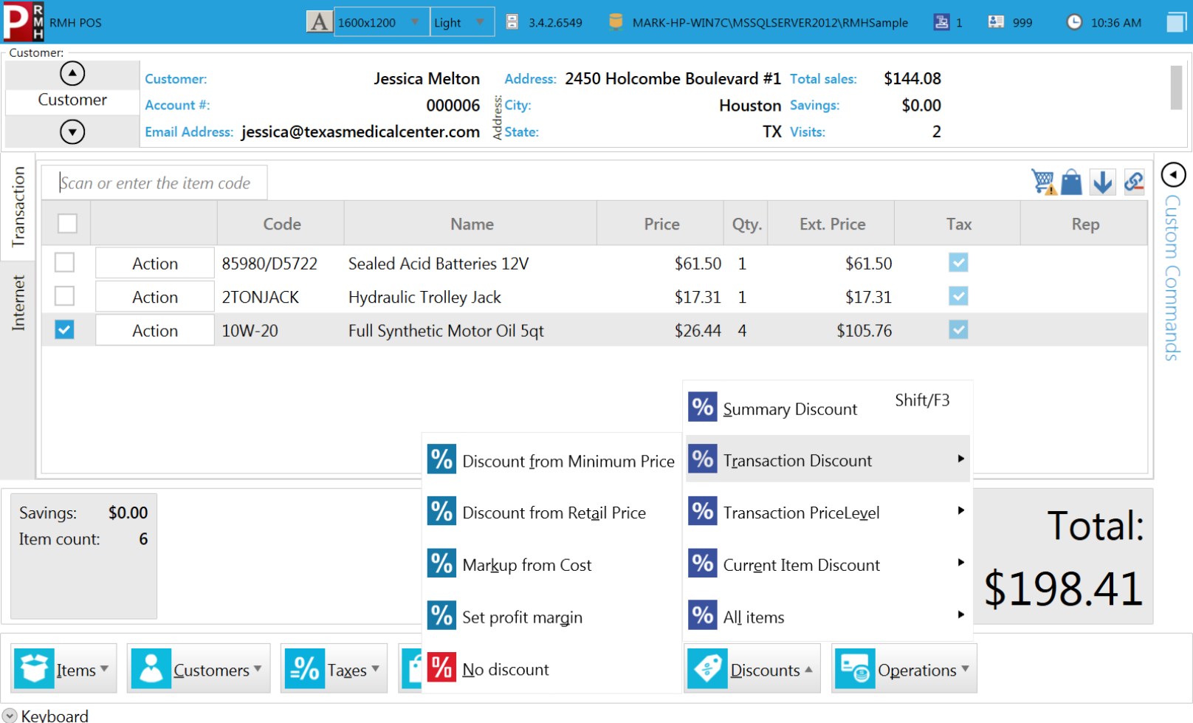The width and height of the screenshot is (1193, 723).
Task: Click the item code scan field
Action: (x=154, y=183)
